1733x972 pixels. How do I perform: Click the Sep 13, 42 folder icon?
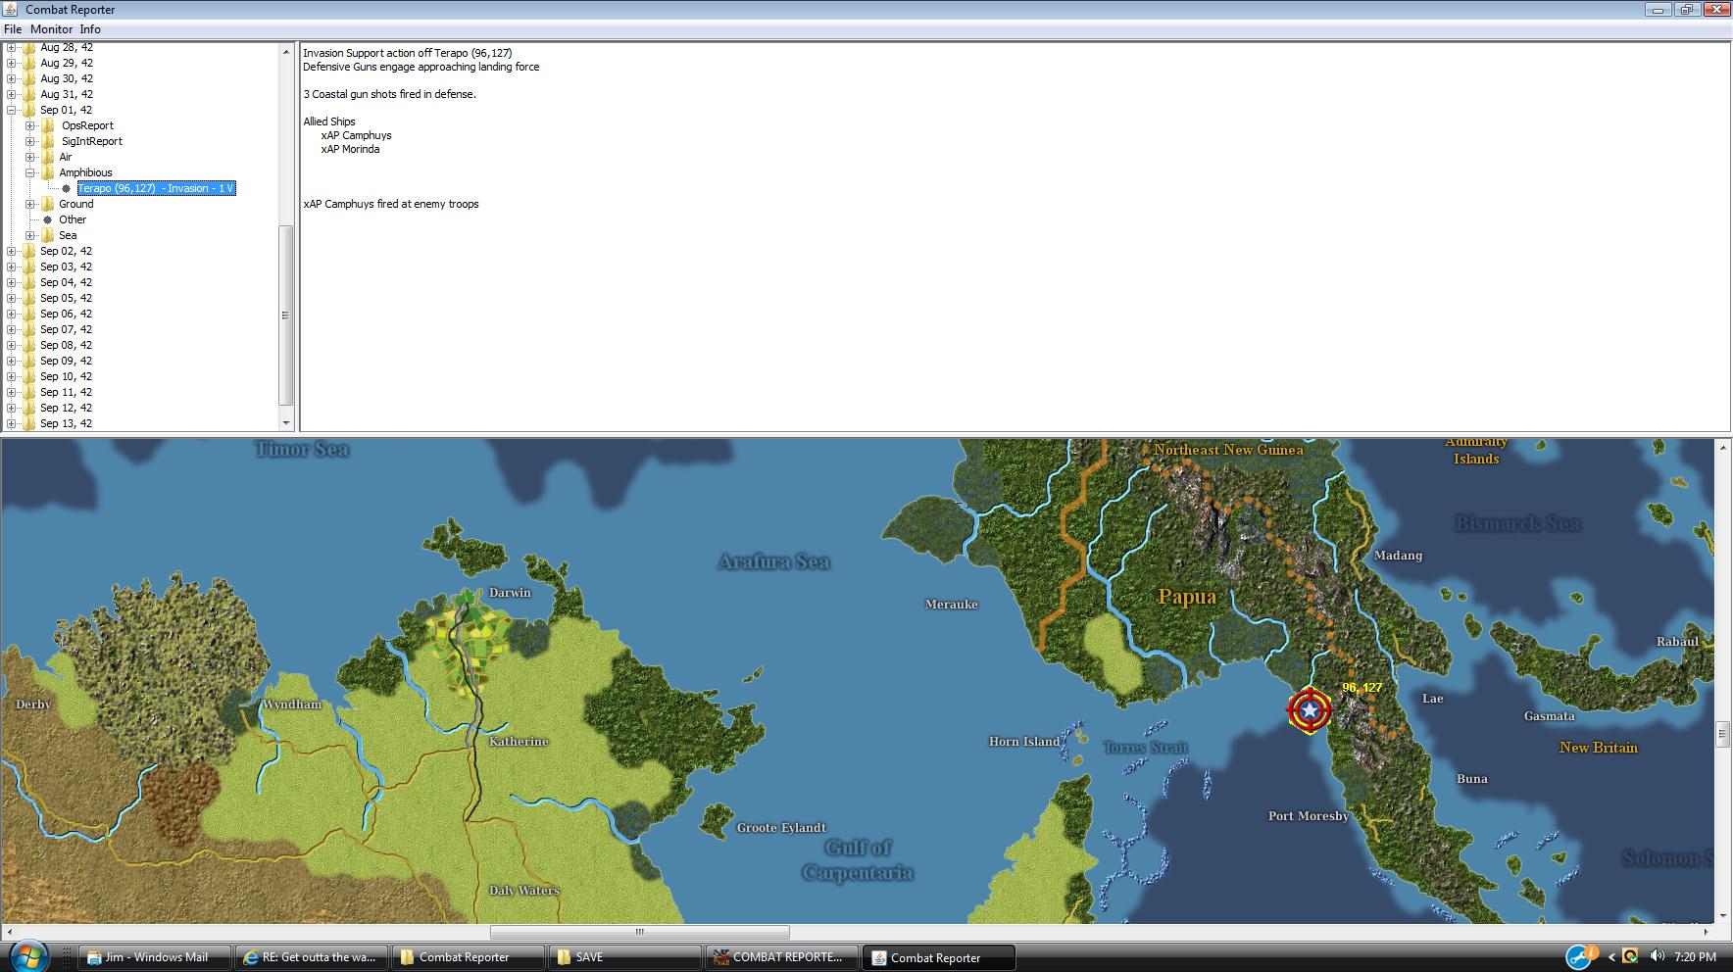(x=28, y=423)
